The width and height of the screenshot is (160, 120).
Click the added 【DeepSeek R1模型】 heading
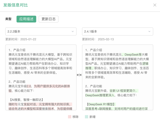[101, 104]
